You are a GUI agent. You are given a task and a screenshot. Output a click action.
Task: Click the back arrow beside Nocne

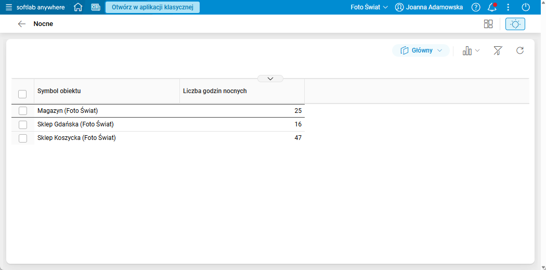coord(21,24)
